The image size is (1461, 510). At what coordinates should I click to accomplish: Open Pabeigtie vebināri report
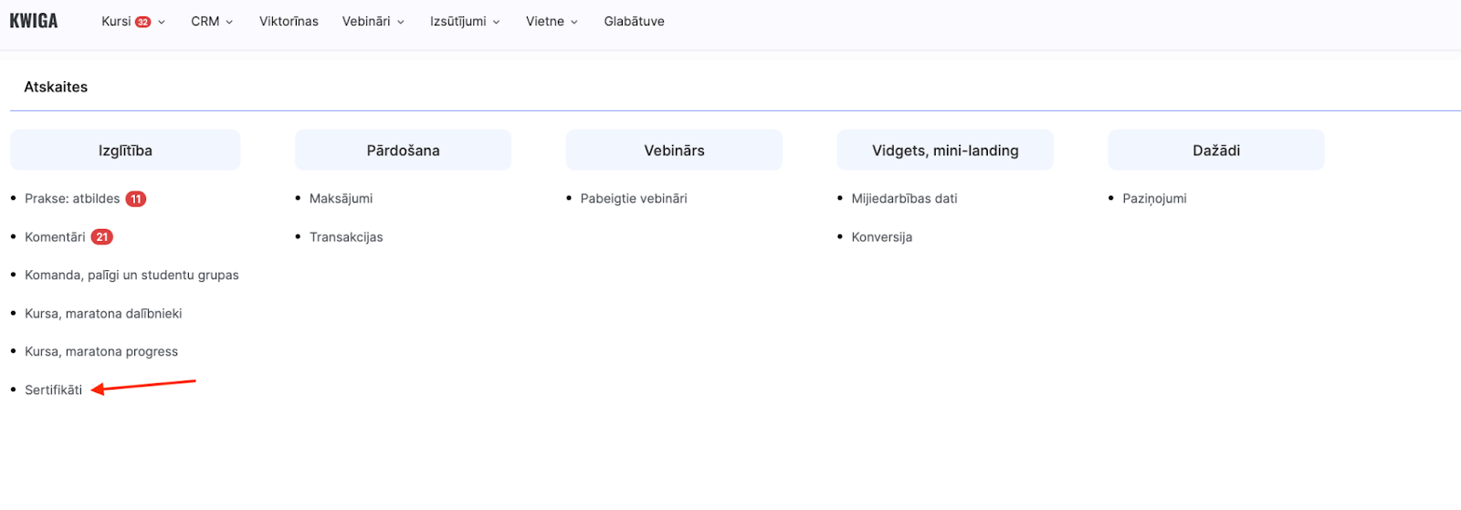634,198
